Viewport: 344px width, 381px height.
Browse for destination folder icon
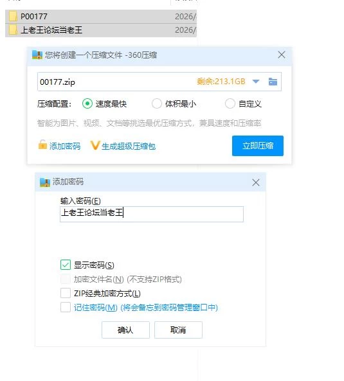pos(273,82)
